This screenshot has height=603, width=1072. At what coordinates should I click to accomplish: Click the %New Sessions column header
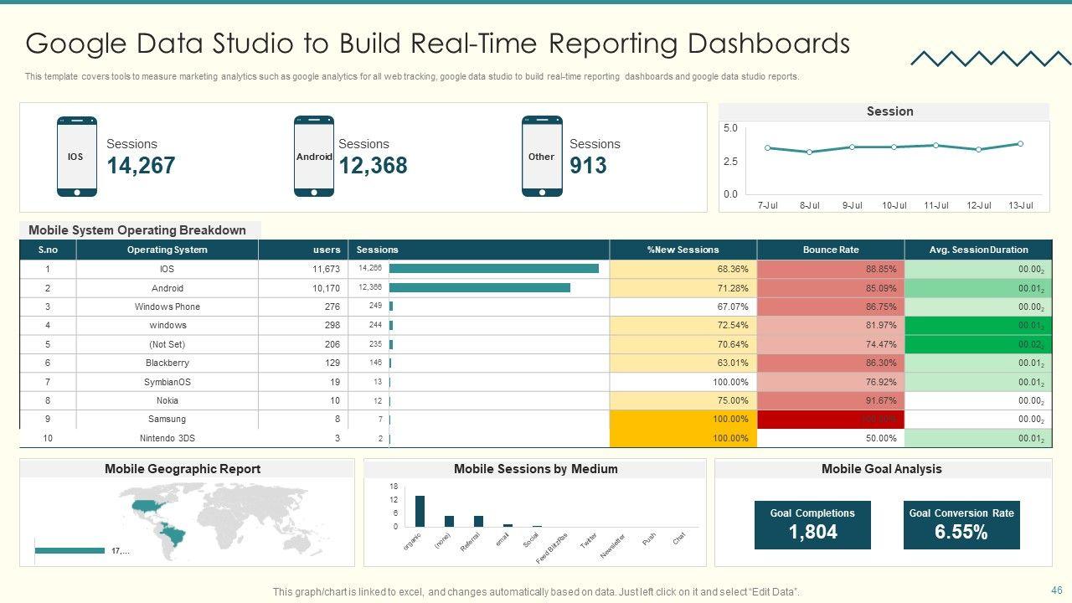coord(683,250)
